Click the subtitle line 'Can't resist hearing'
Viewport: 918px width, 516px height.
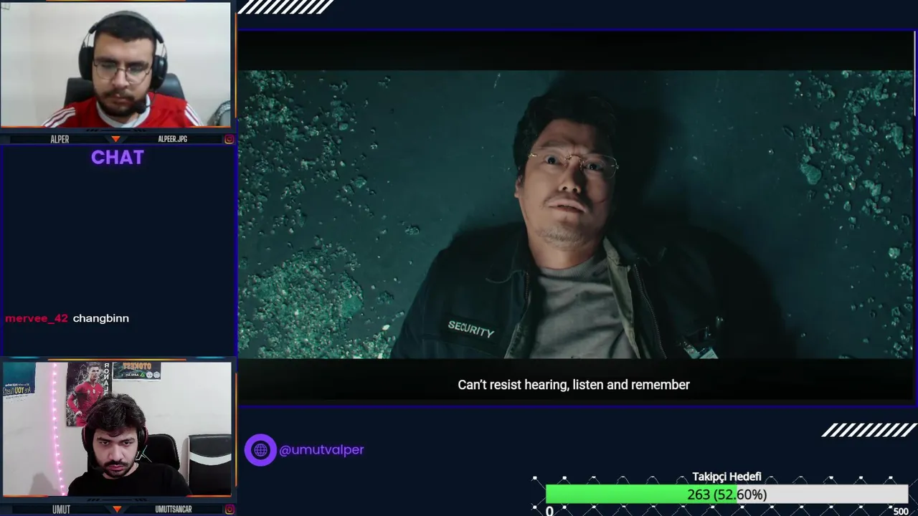574,385
